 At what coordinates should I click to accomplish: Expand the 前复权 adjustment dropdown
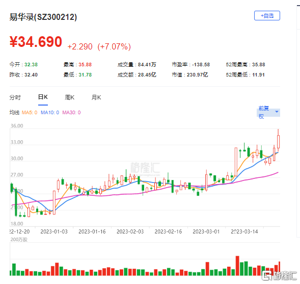click(x=268, y=112)
